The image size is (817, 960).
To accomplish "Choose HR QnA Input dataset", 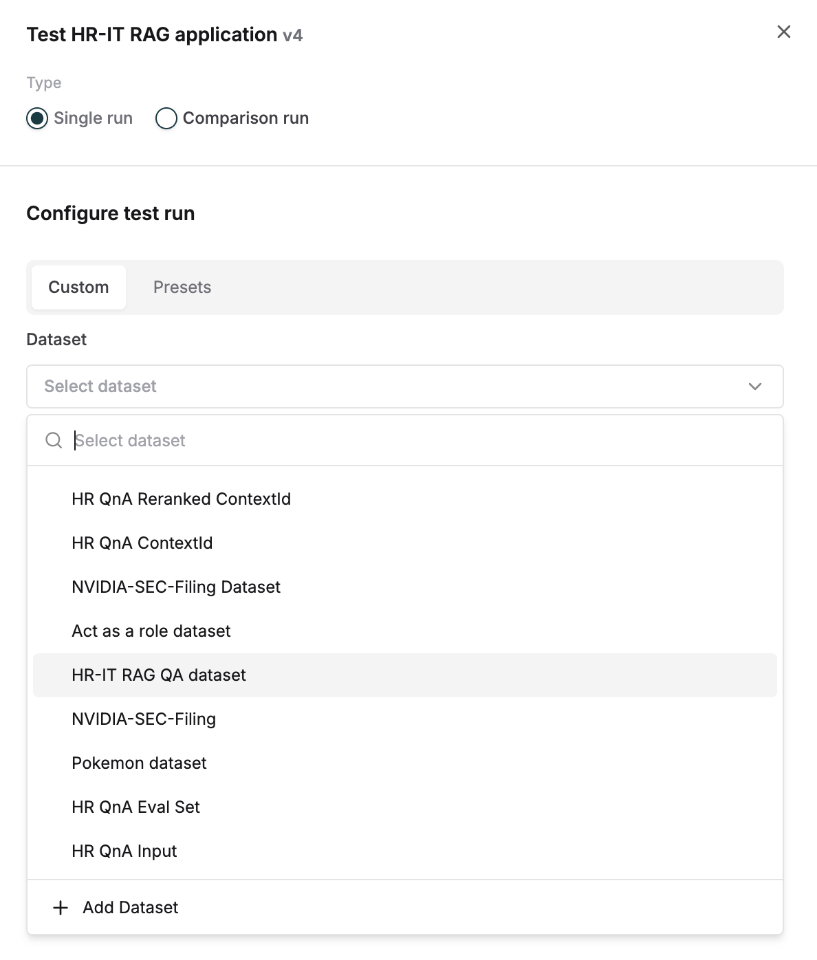I will click(124, 851).
